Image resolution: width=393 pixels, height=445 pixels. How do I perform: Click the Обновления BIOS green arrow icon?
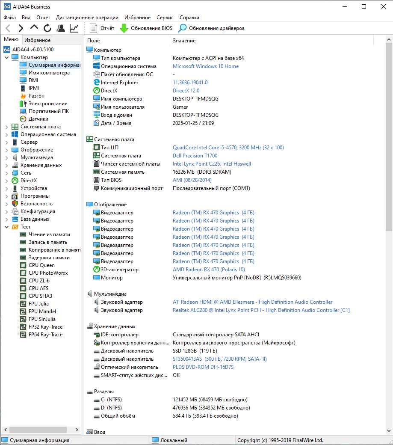(x=124, y=28)
